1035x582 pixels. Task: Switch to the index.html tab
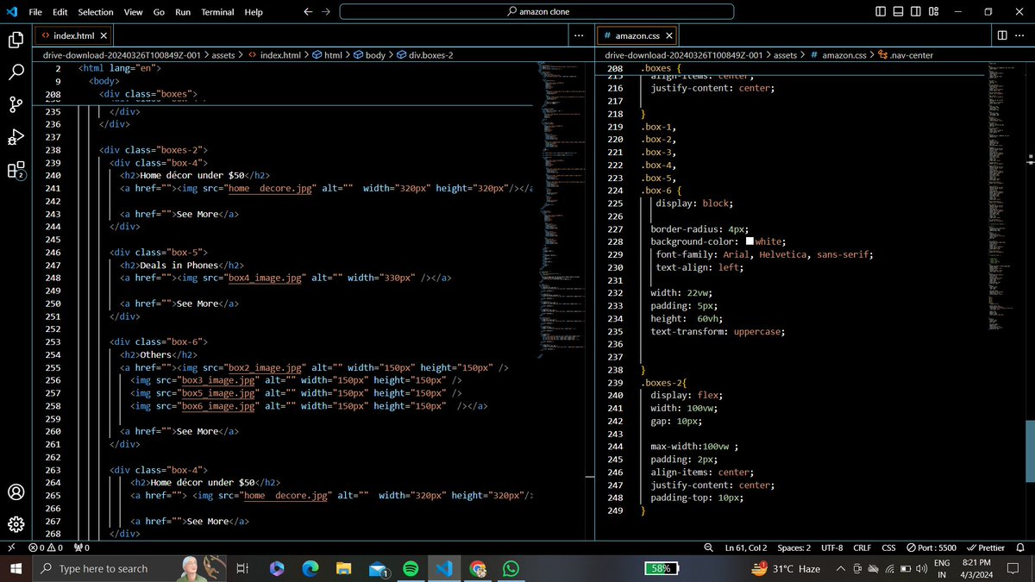pos(72,35)
